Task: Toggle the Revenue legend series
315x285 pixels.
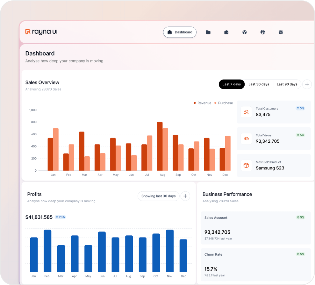Action: (202, 103)
